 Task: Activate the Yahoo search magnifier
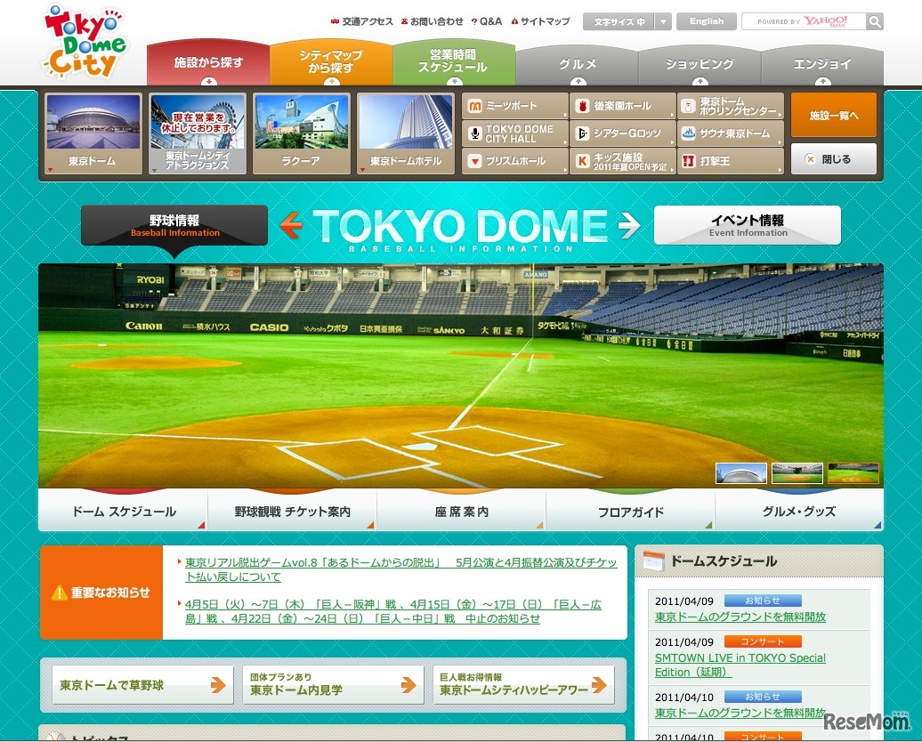pyautogui.click(x=874, y=20)
